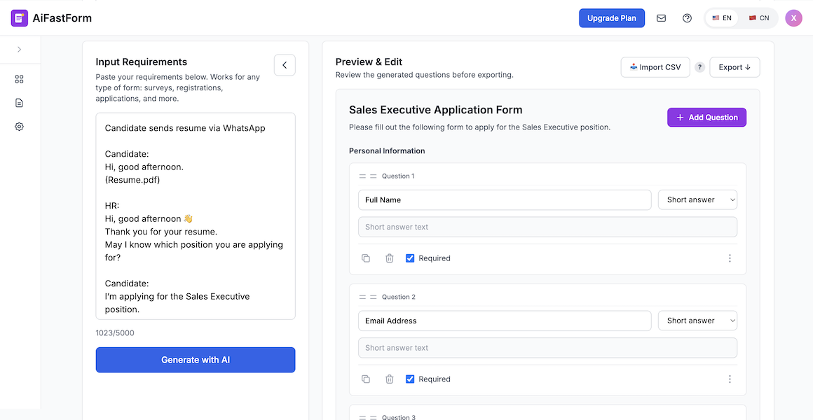Click the Upgrade Plan button

point(611,17)
